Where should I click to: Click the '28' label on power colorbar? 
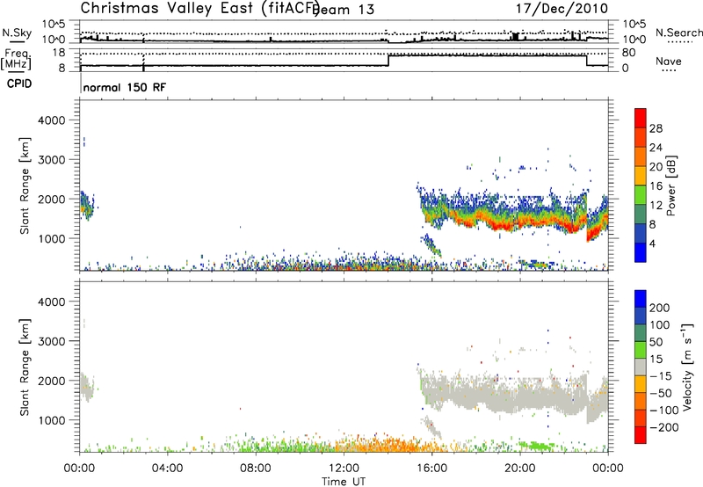(x=656, y=128)
